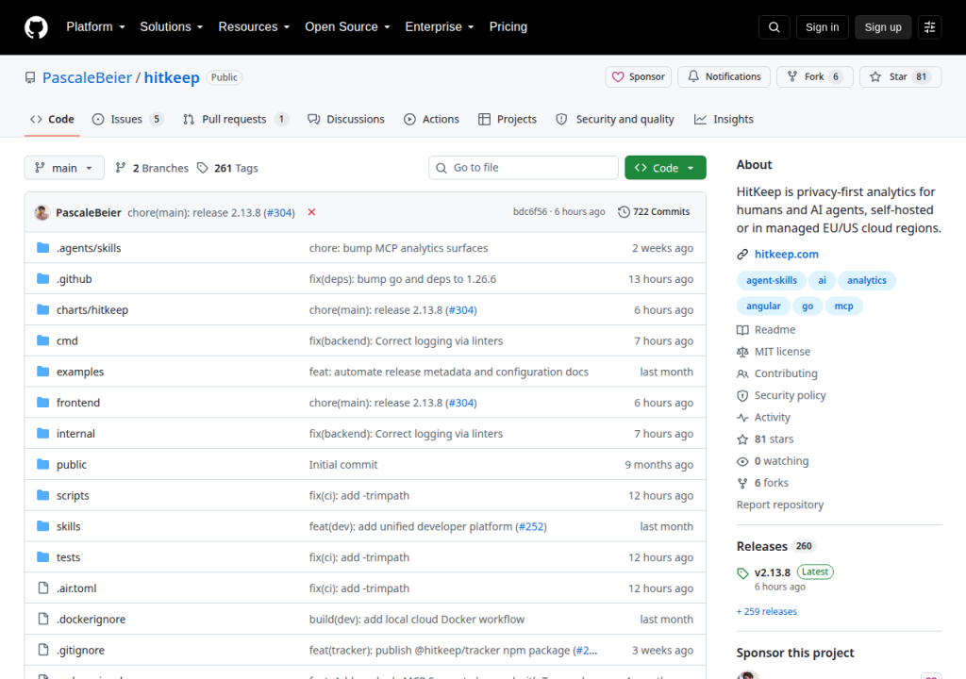Image resolution: width=966 pixels, height=679 pixels.
Task: Open the Pricing page
Action: pos(508,27)
